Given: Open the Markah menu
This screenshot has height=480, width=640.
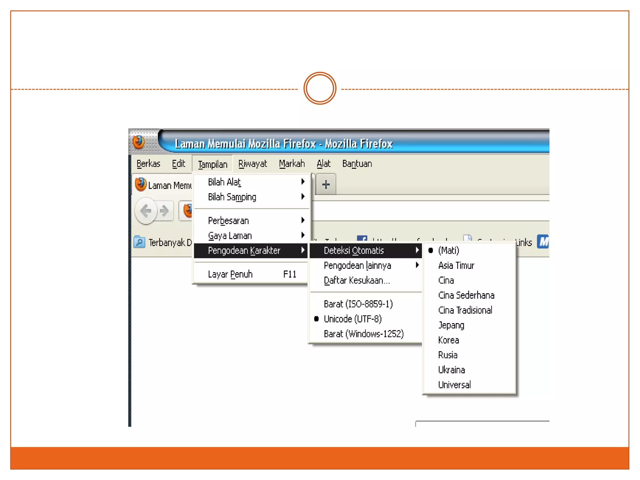Looking at the screenshot, I should pos(292,164).
